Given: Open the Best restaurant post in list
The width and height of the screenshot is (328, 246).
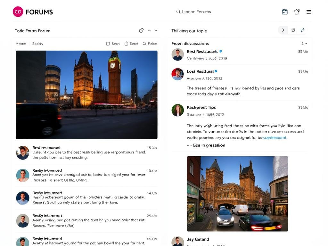Looking at the screenshot, I should tap(46, 148).
